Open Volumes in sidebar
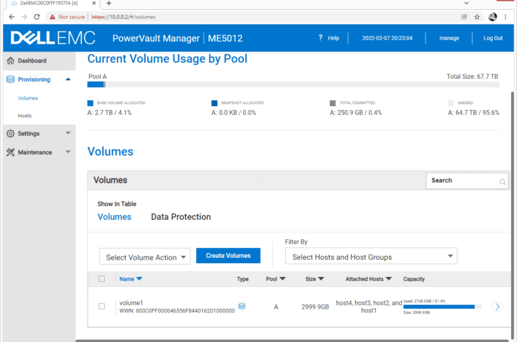 28,98
